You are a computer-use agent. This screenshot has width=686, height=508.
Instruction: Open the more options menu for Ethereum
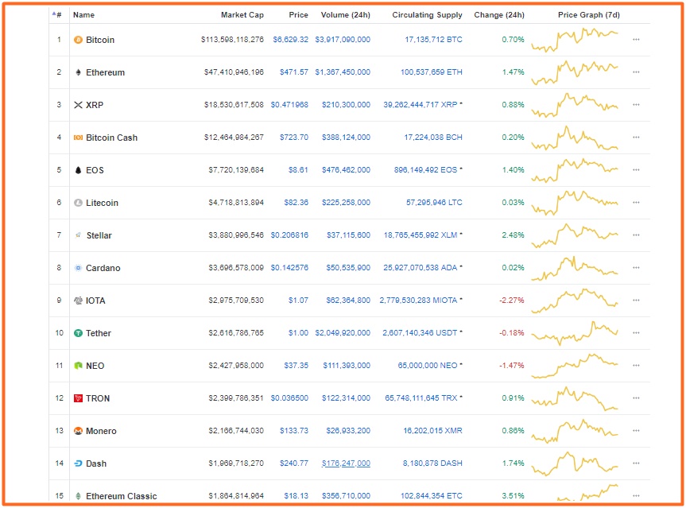(636, 72)
